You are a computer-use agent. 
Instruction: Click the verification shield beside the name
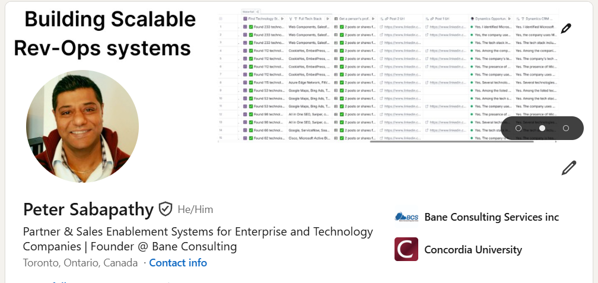[x=166, y=209]
